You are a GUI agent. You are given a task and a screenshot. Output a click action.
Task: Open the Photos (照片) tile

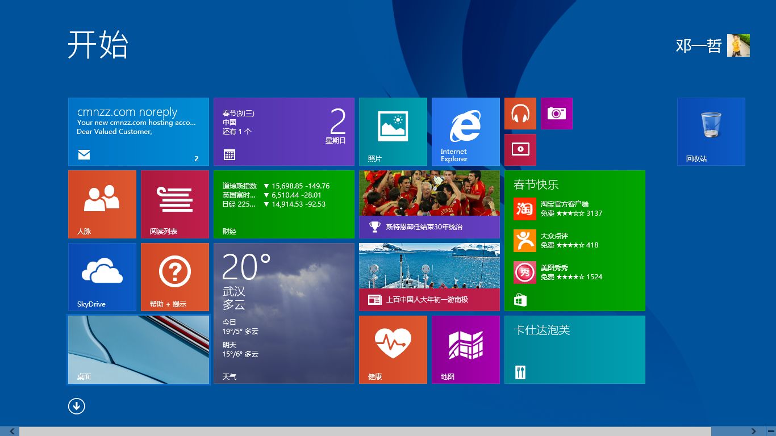click(393, 132)
